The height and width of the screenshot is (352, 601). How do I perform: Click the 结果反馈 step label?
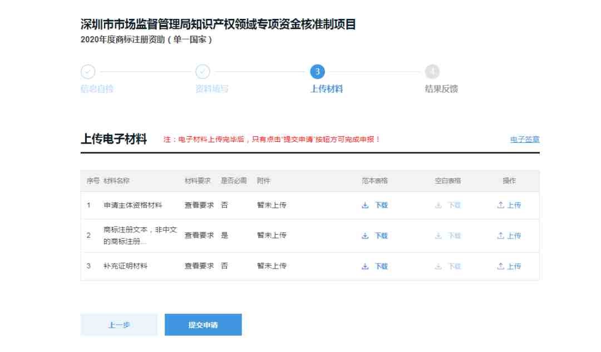441,89
